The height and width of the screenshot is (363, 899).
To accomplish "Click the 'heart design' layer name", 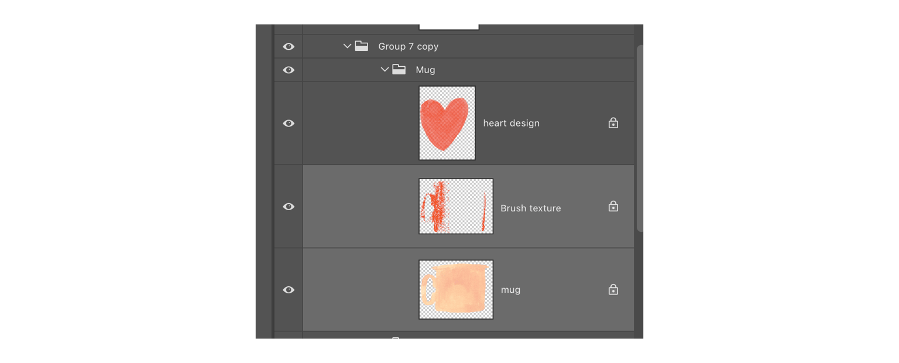I will pos(512,123).
